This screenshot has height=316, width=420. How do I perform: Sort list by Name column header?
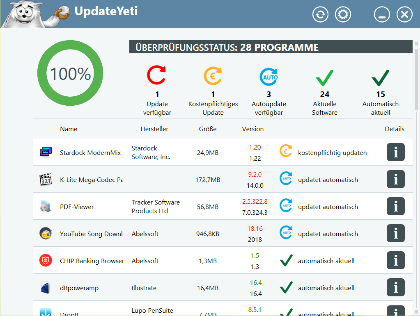click(x=69, y=129)
